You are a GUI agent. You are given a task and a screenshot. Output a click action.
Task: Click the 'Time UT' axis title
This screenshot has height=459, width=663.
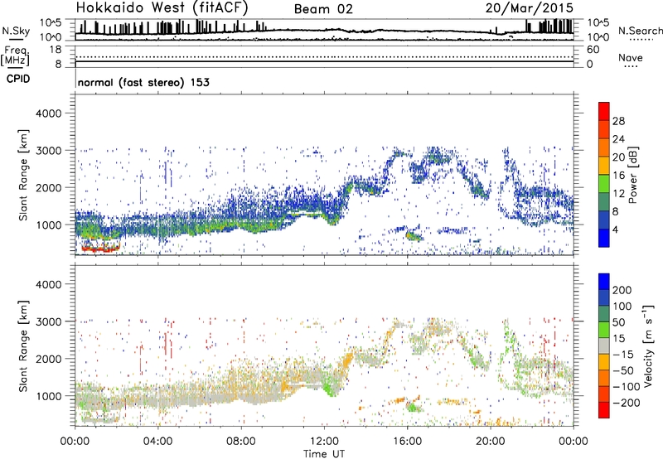[324, 454]
